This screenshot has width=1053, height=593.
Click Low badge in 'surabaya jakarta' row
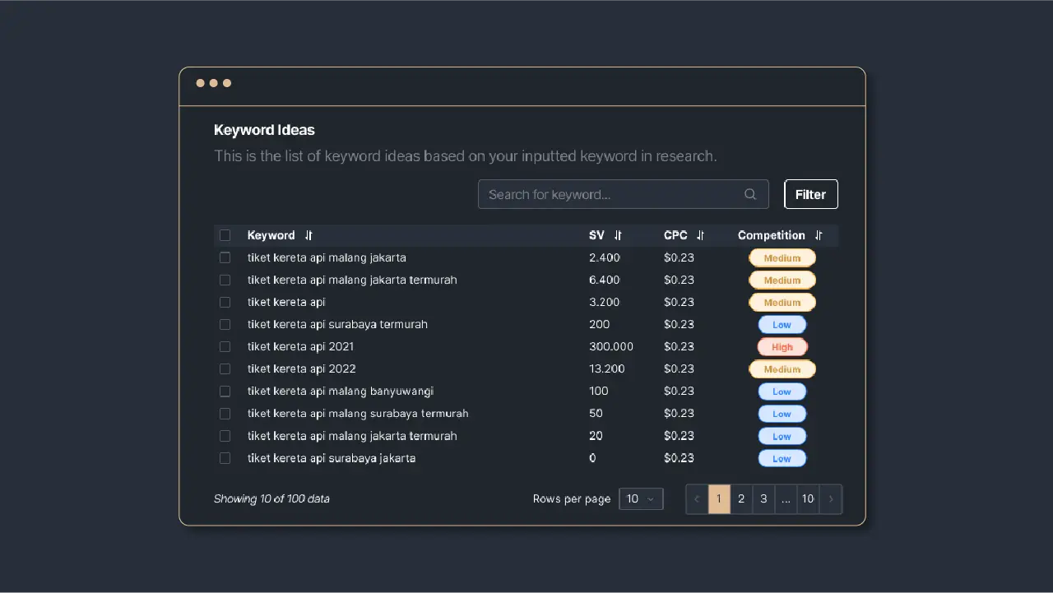pyautogui.click(x=782, y=459)
